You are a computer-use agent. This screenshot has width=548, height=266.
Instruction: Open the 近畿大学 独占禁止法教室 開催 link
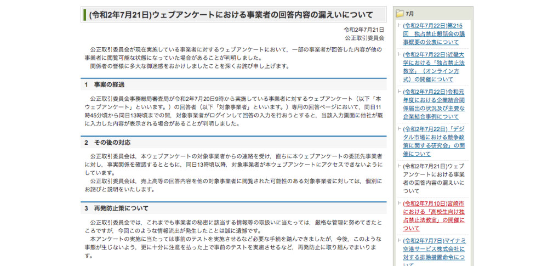click(x=434, y=67)
